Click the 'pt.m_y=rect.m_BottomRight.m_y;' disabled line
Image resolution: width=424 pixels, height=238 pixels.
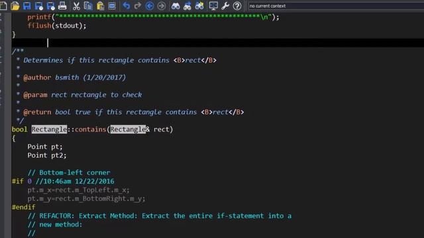point(86,198)
